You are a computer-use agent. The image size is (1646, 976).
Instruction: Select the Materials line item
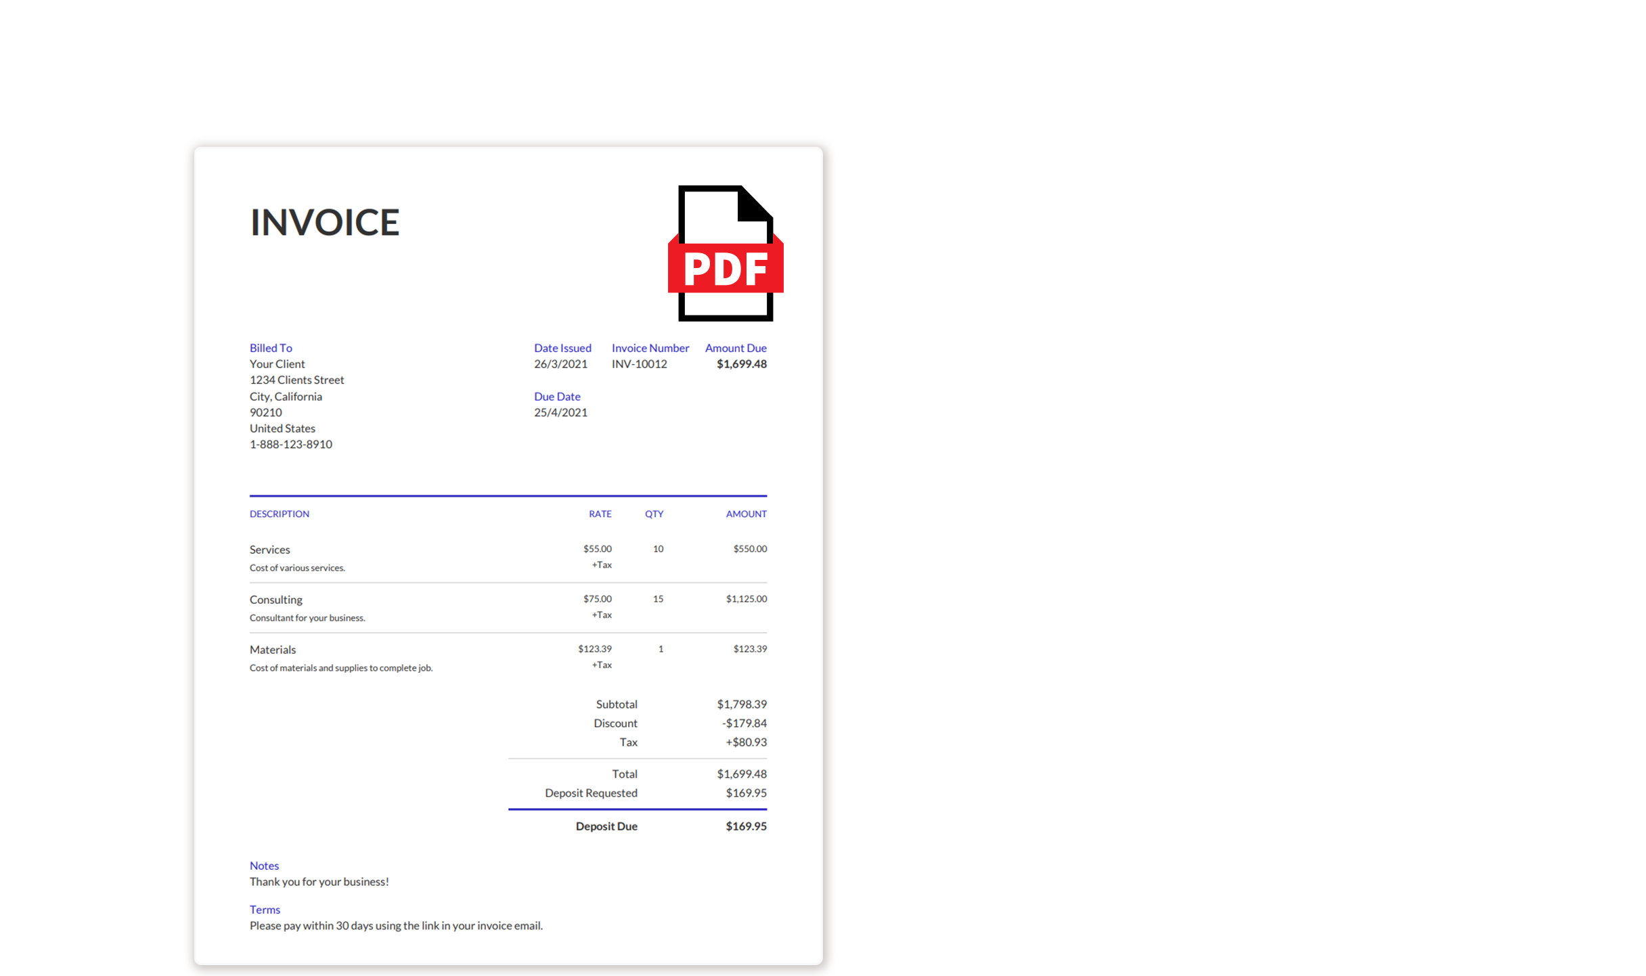pyautogui.click(x=272, y=650)
